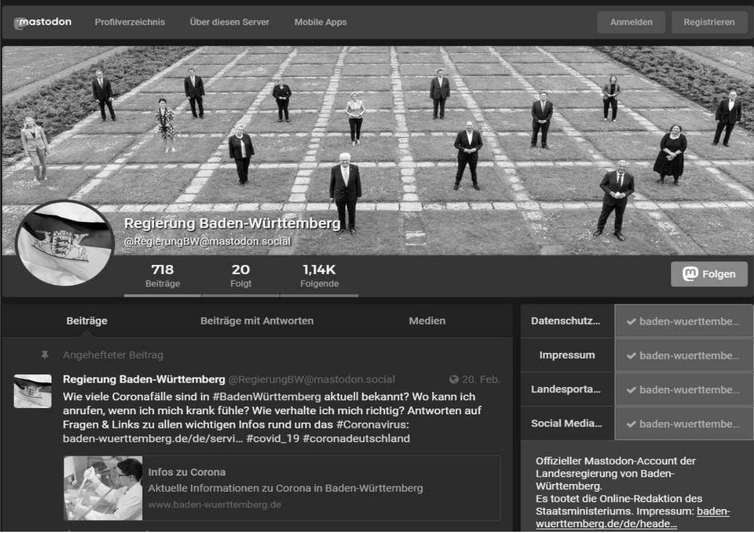This screenshot has width=754, height=533.
Task: Open the round coat-of-arms profile avatar
Action: coord(64,243)
